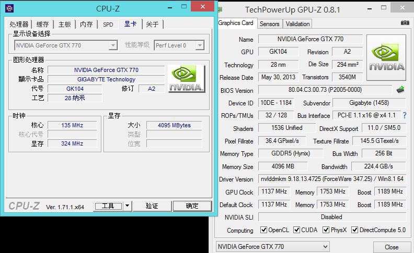Click the Device ID 10DE - 1184 field
Screen dimensions: 414x253
(276, 103)
